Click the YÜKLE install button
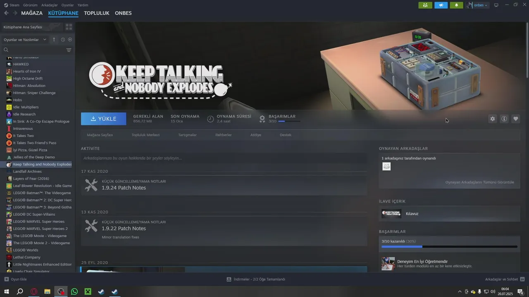Viewport: 529px width, 297px height. tap(104, 119)
